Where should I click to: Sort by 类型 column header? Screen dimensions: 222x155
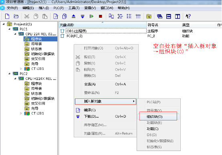(x=198, y=25)
